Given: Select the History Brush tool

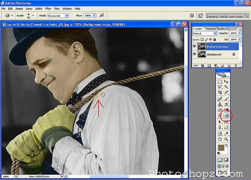Looking at the screenshot, I should click(x=226, y=104).
